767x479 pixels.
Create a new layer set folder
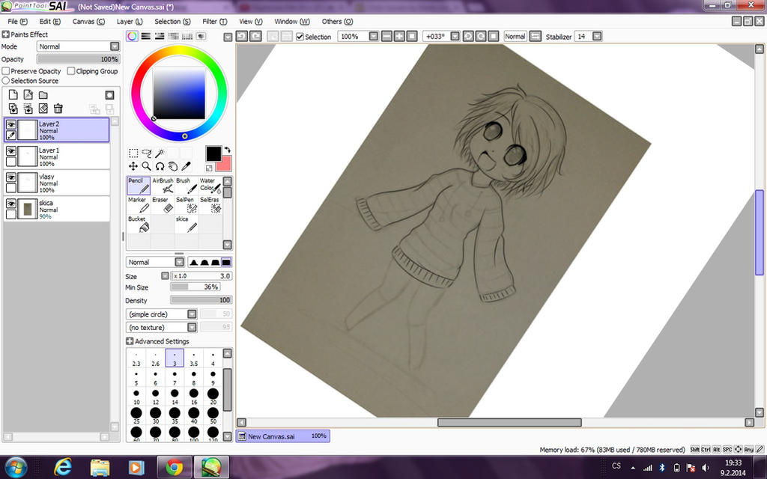(43, 95)
